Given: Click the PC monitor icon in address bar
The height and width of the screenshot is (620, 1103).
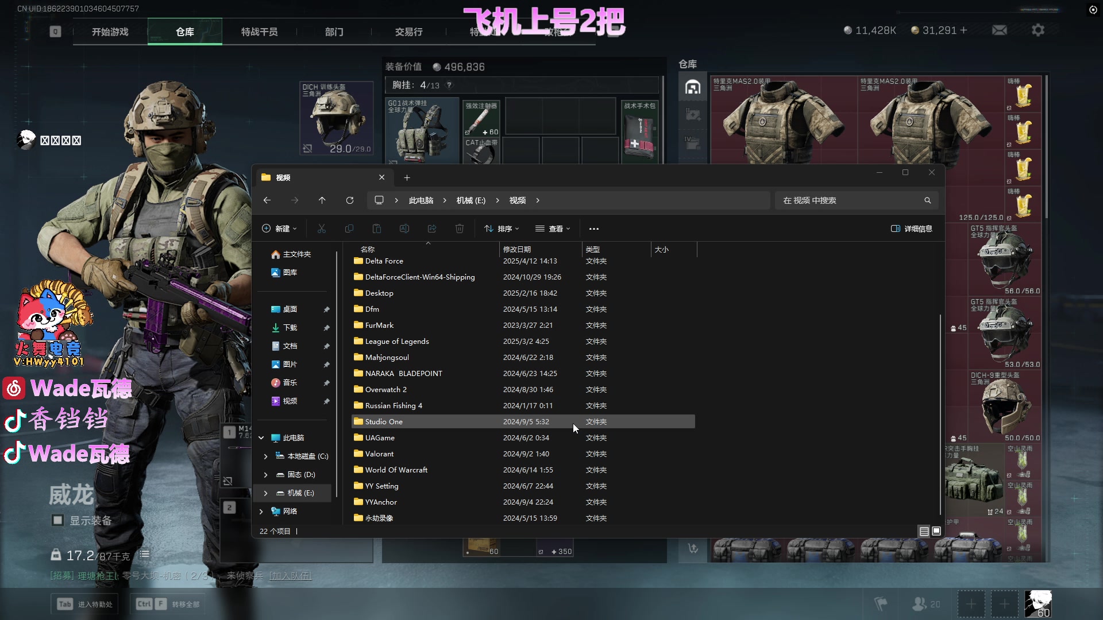Looking at the screenshot, I should (379, 200).
